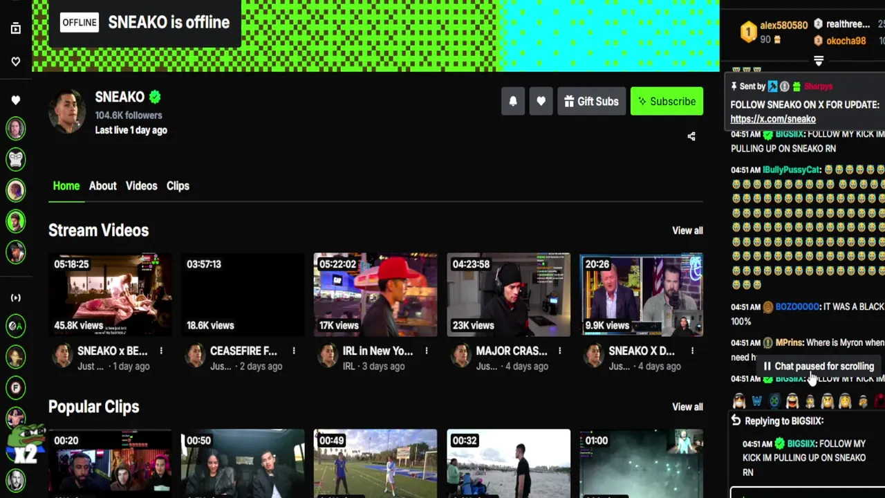Viewport: 885px width, 498px height.
Task: Click the realthree... leaderboard entry
Action: pos(848,24)
